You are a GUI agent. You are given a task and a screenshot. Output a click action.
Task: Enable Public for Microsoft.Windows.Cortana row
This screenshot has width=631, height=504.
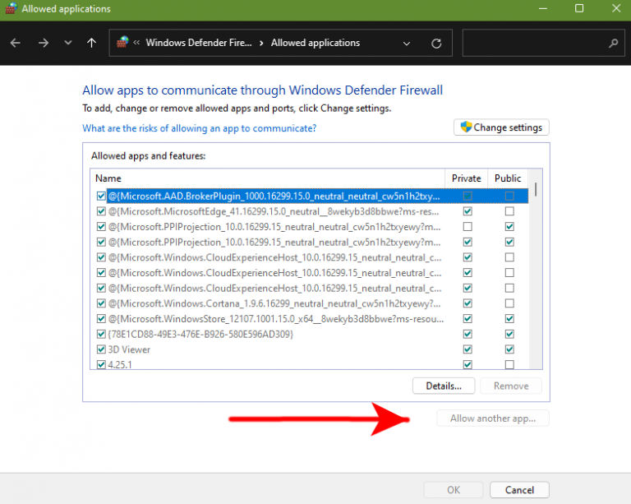(x=509, y=303)
